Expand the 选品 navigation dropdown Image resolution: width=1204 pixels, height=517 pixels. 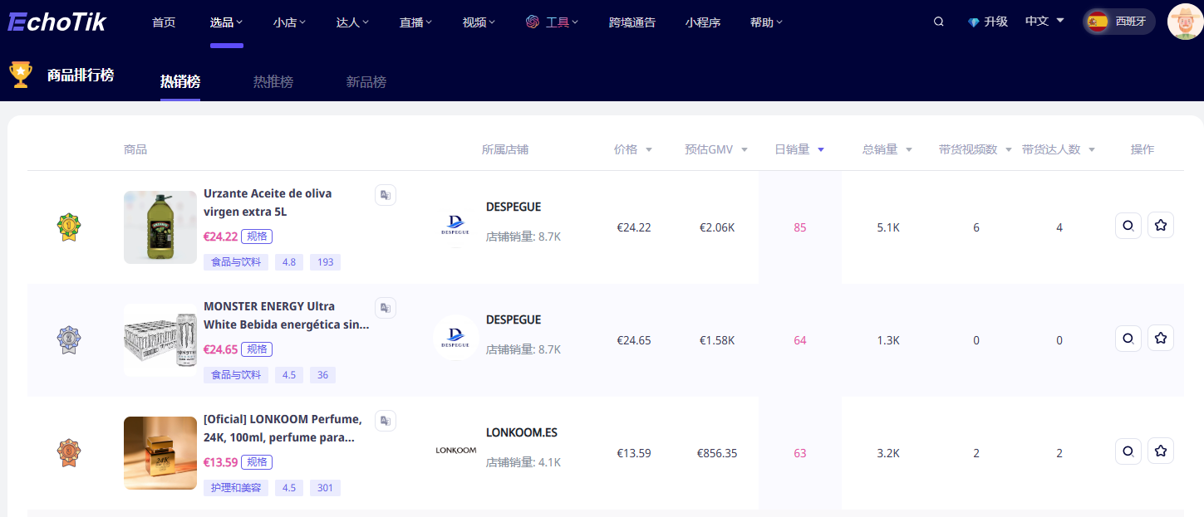[226, 22]
